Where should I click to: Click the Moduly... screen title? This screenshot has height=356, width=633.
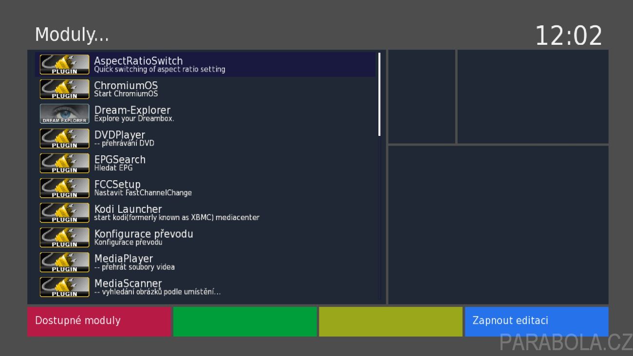coord(72,35)
